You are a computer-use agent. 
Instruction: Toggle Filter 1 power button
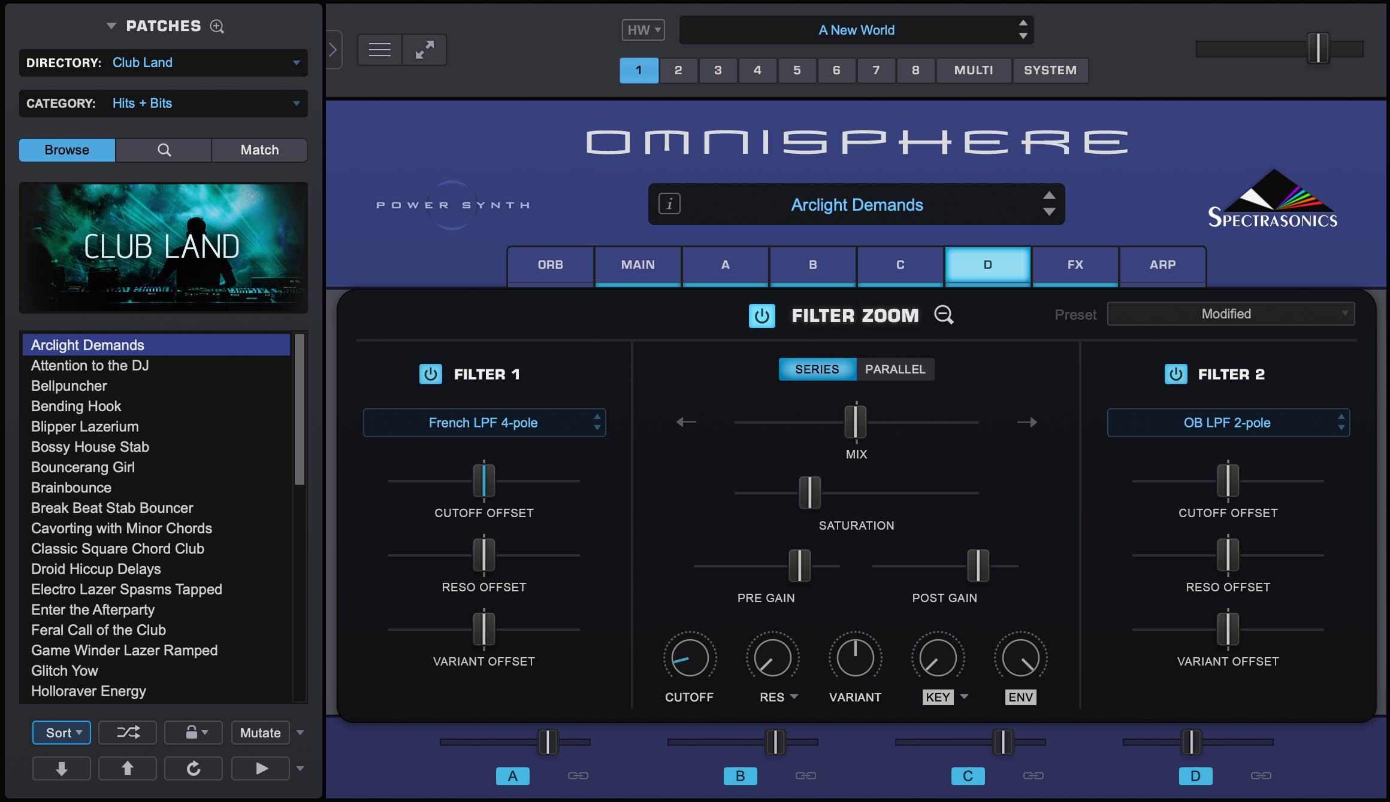point(431,374)
